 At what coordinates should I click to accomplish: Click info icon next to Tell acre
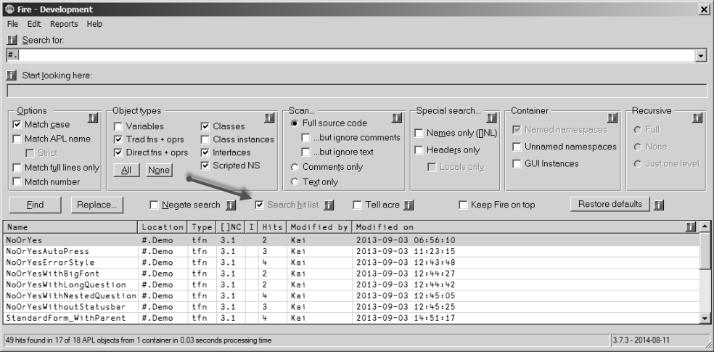tap(409, 205)
